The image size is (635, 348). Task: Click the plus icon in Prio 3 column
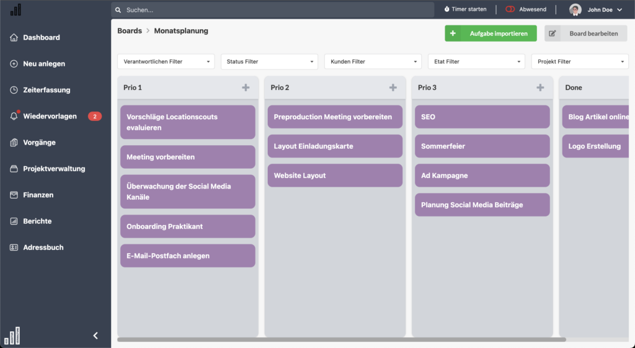point(540,87)
